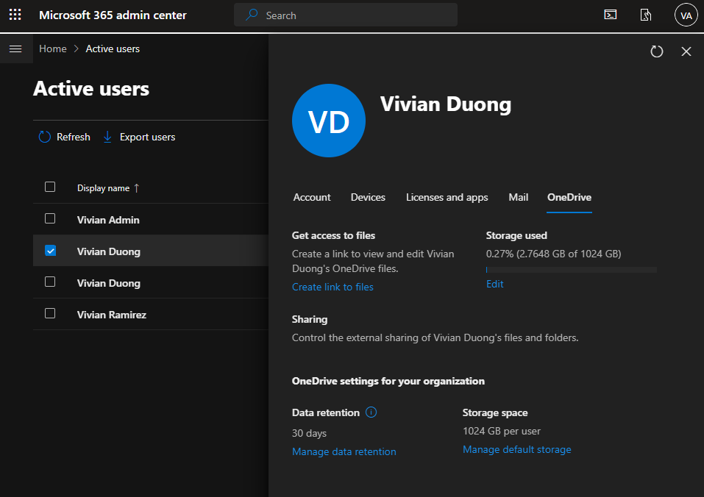Click the Create link to files link
This screenshot has height=497, width=704.
[x=333, y=287]
